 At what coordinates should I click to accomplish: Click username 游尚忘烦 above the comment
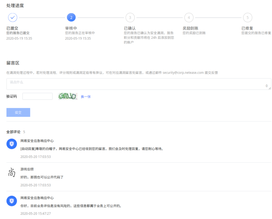27,169
